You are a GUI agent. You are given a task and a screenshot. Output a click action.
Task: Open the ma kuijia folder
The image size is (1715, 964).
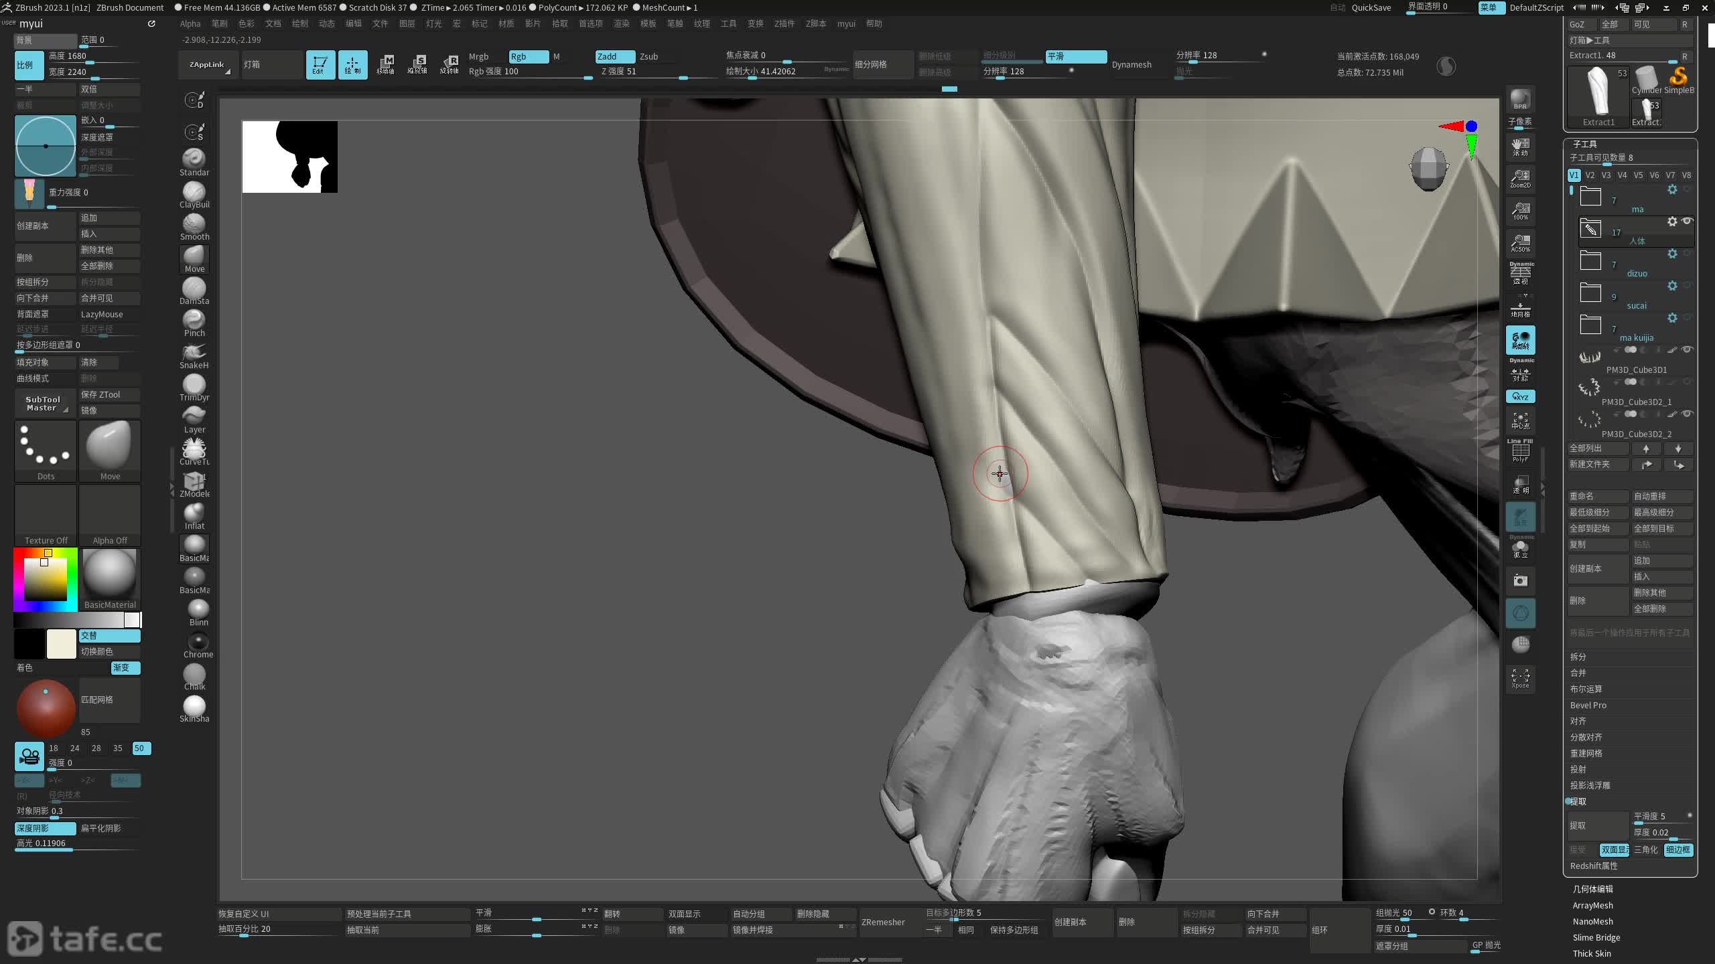click(x=1590, y=325)
